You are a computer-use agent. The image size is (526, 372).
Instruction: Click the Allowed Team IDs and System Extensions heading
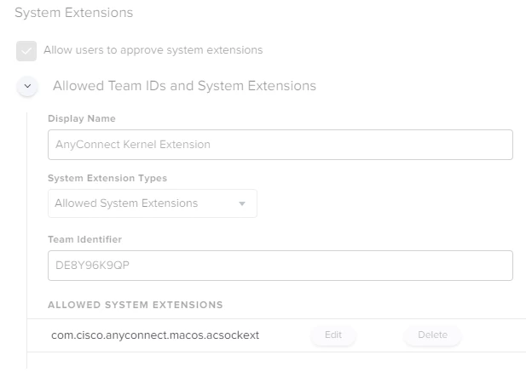click(184, 86)
